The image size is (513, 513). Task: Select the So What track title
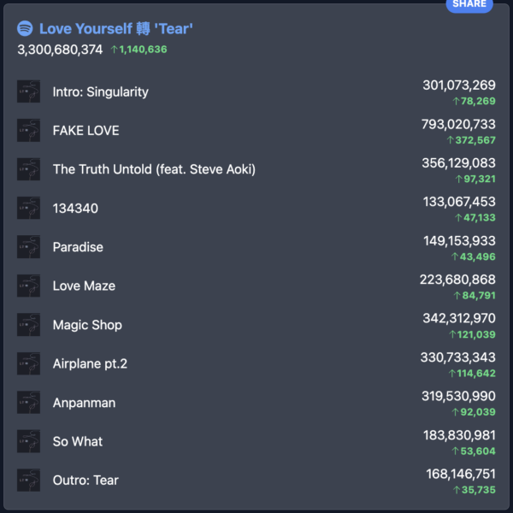tap(78, 441)
